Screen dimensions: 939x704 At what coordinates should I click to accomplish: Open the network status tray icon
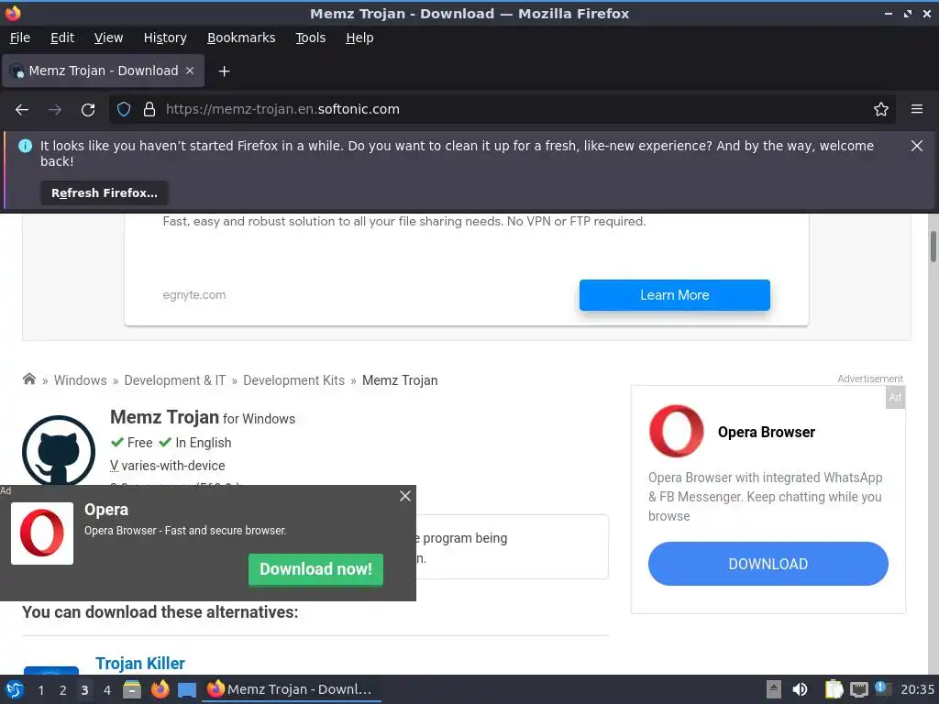[x=859, y=689]
